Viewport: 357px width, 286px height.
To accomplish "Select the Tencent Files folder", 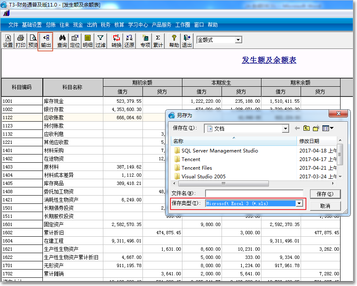I will click(196, 168).
